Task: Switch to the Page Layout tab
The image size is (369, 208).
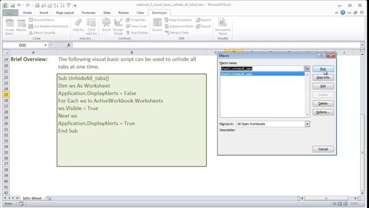Action: [65, 13]
